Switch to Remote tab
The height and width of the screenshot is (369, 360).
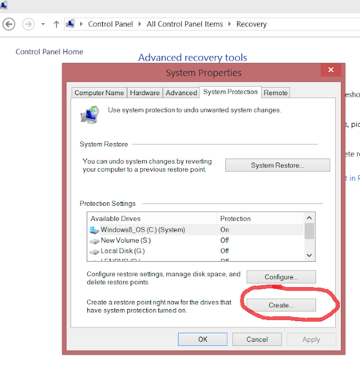tap(276, 93)
